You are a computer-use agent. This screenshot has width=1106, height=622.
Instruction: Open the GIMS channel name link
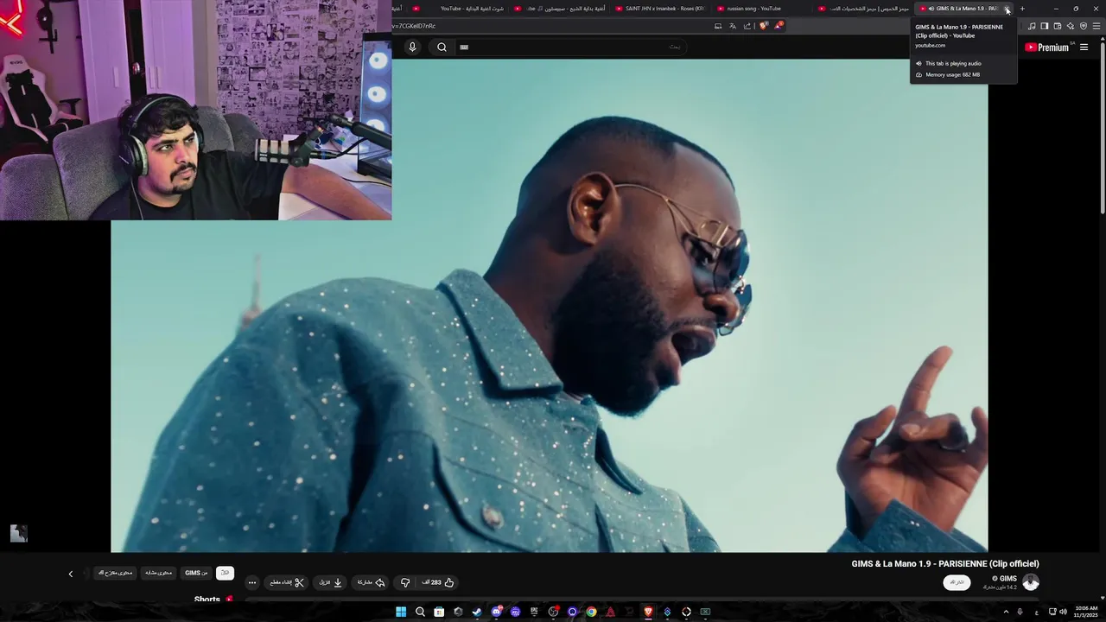(x=1007, y=578)
